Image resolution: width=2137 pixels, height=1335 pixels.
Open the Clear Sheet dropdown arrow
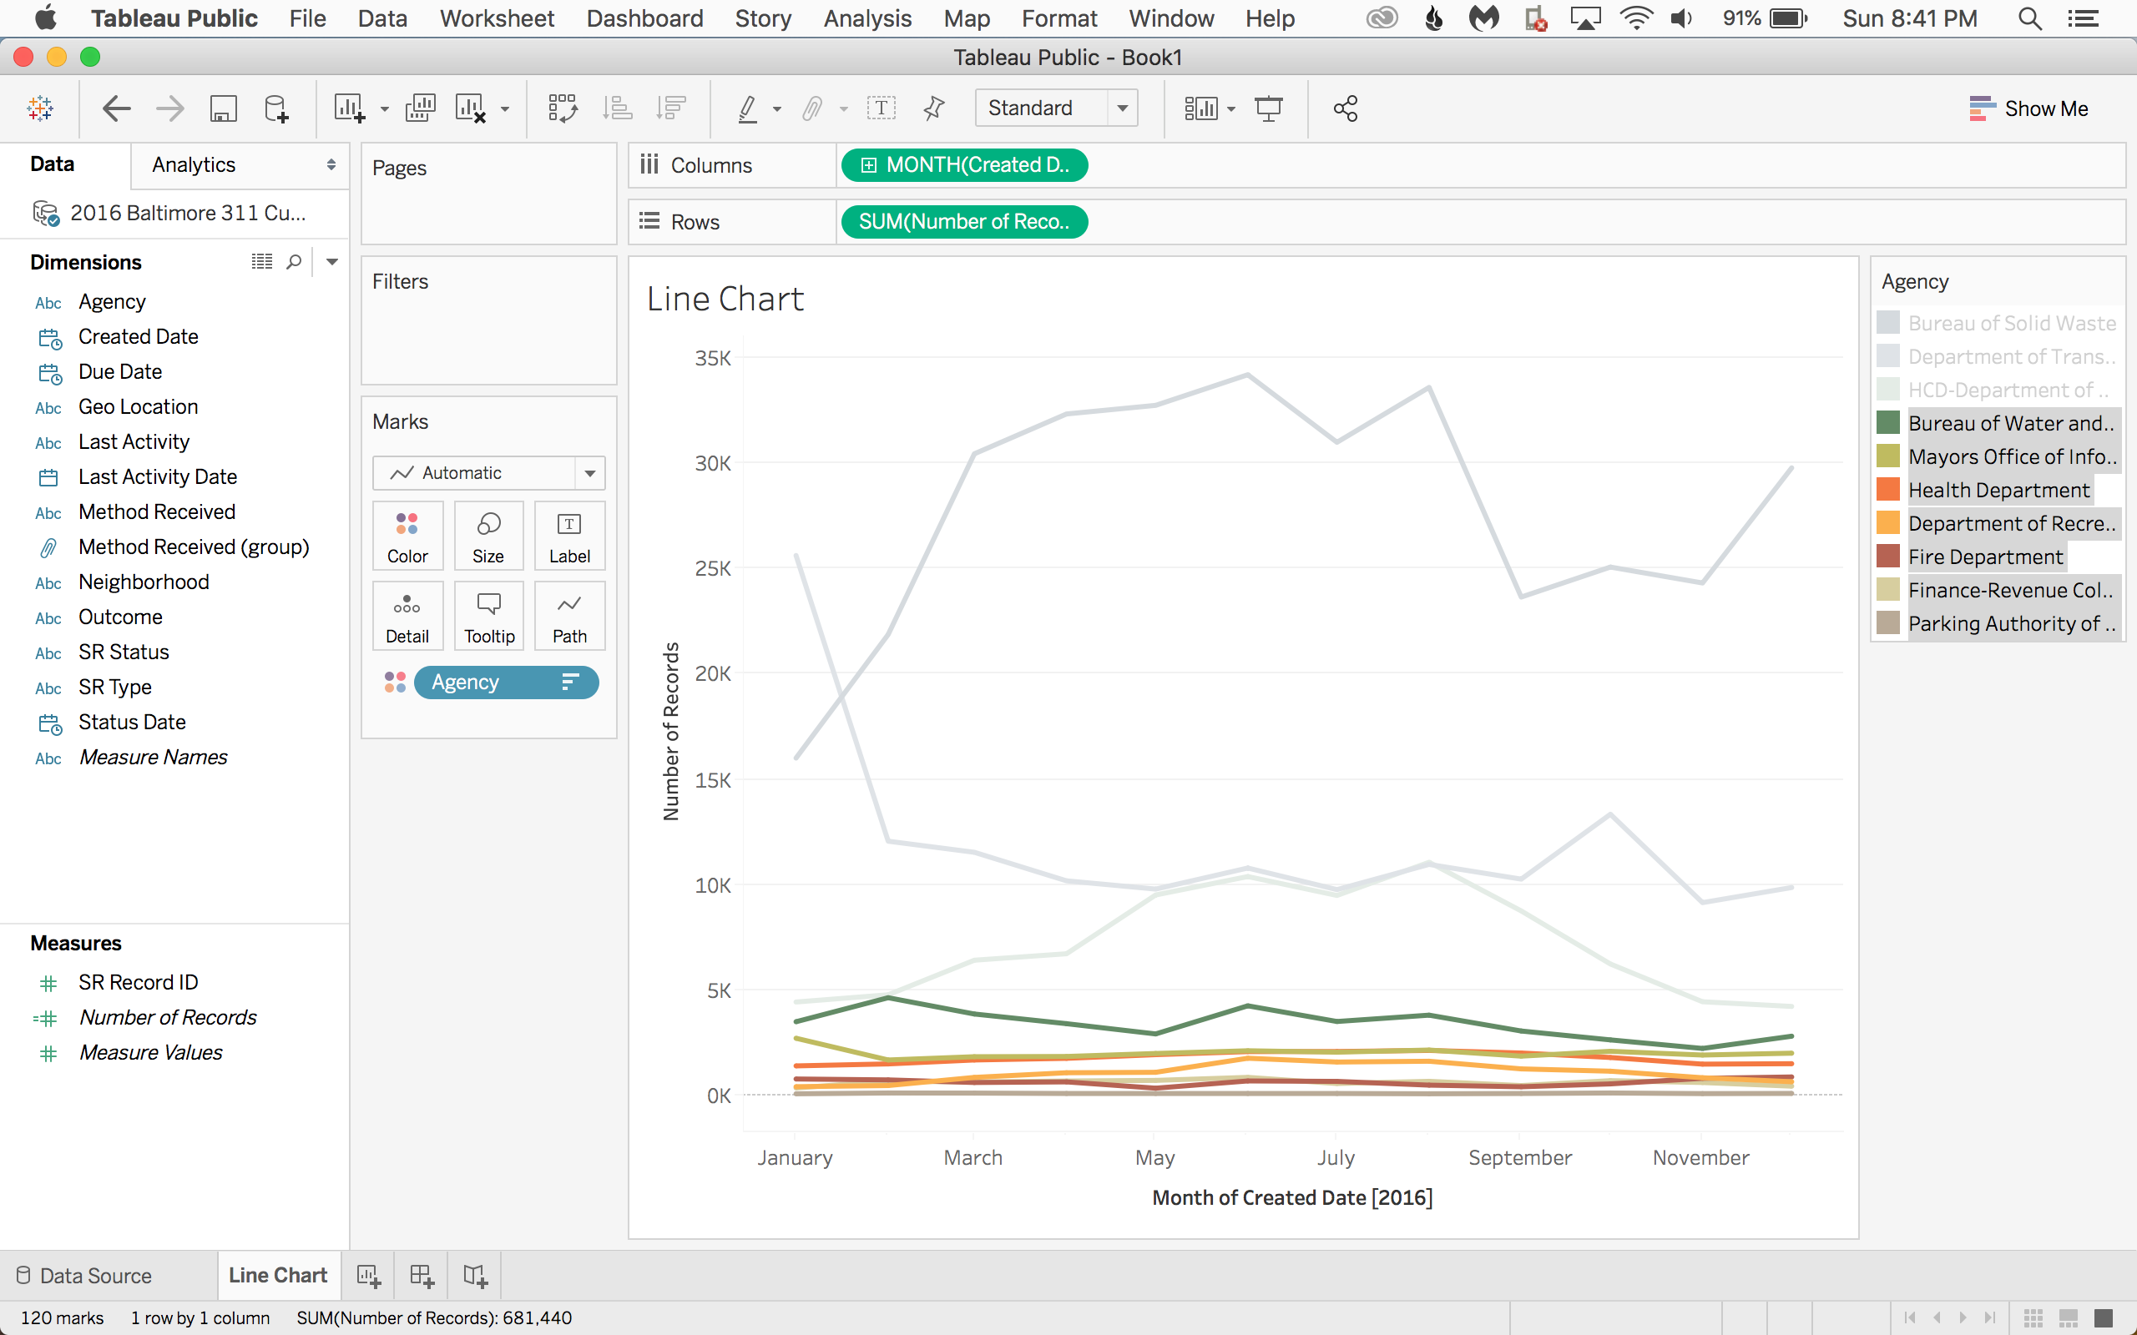[505, 109]
